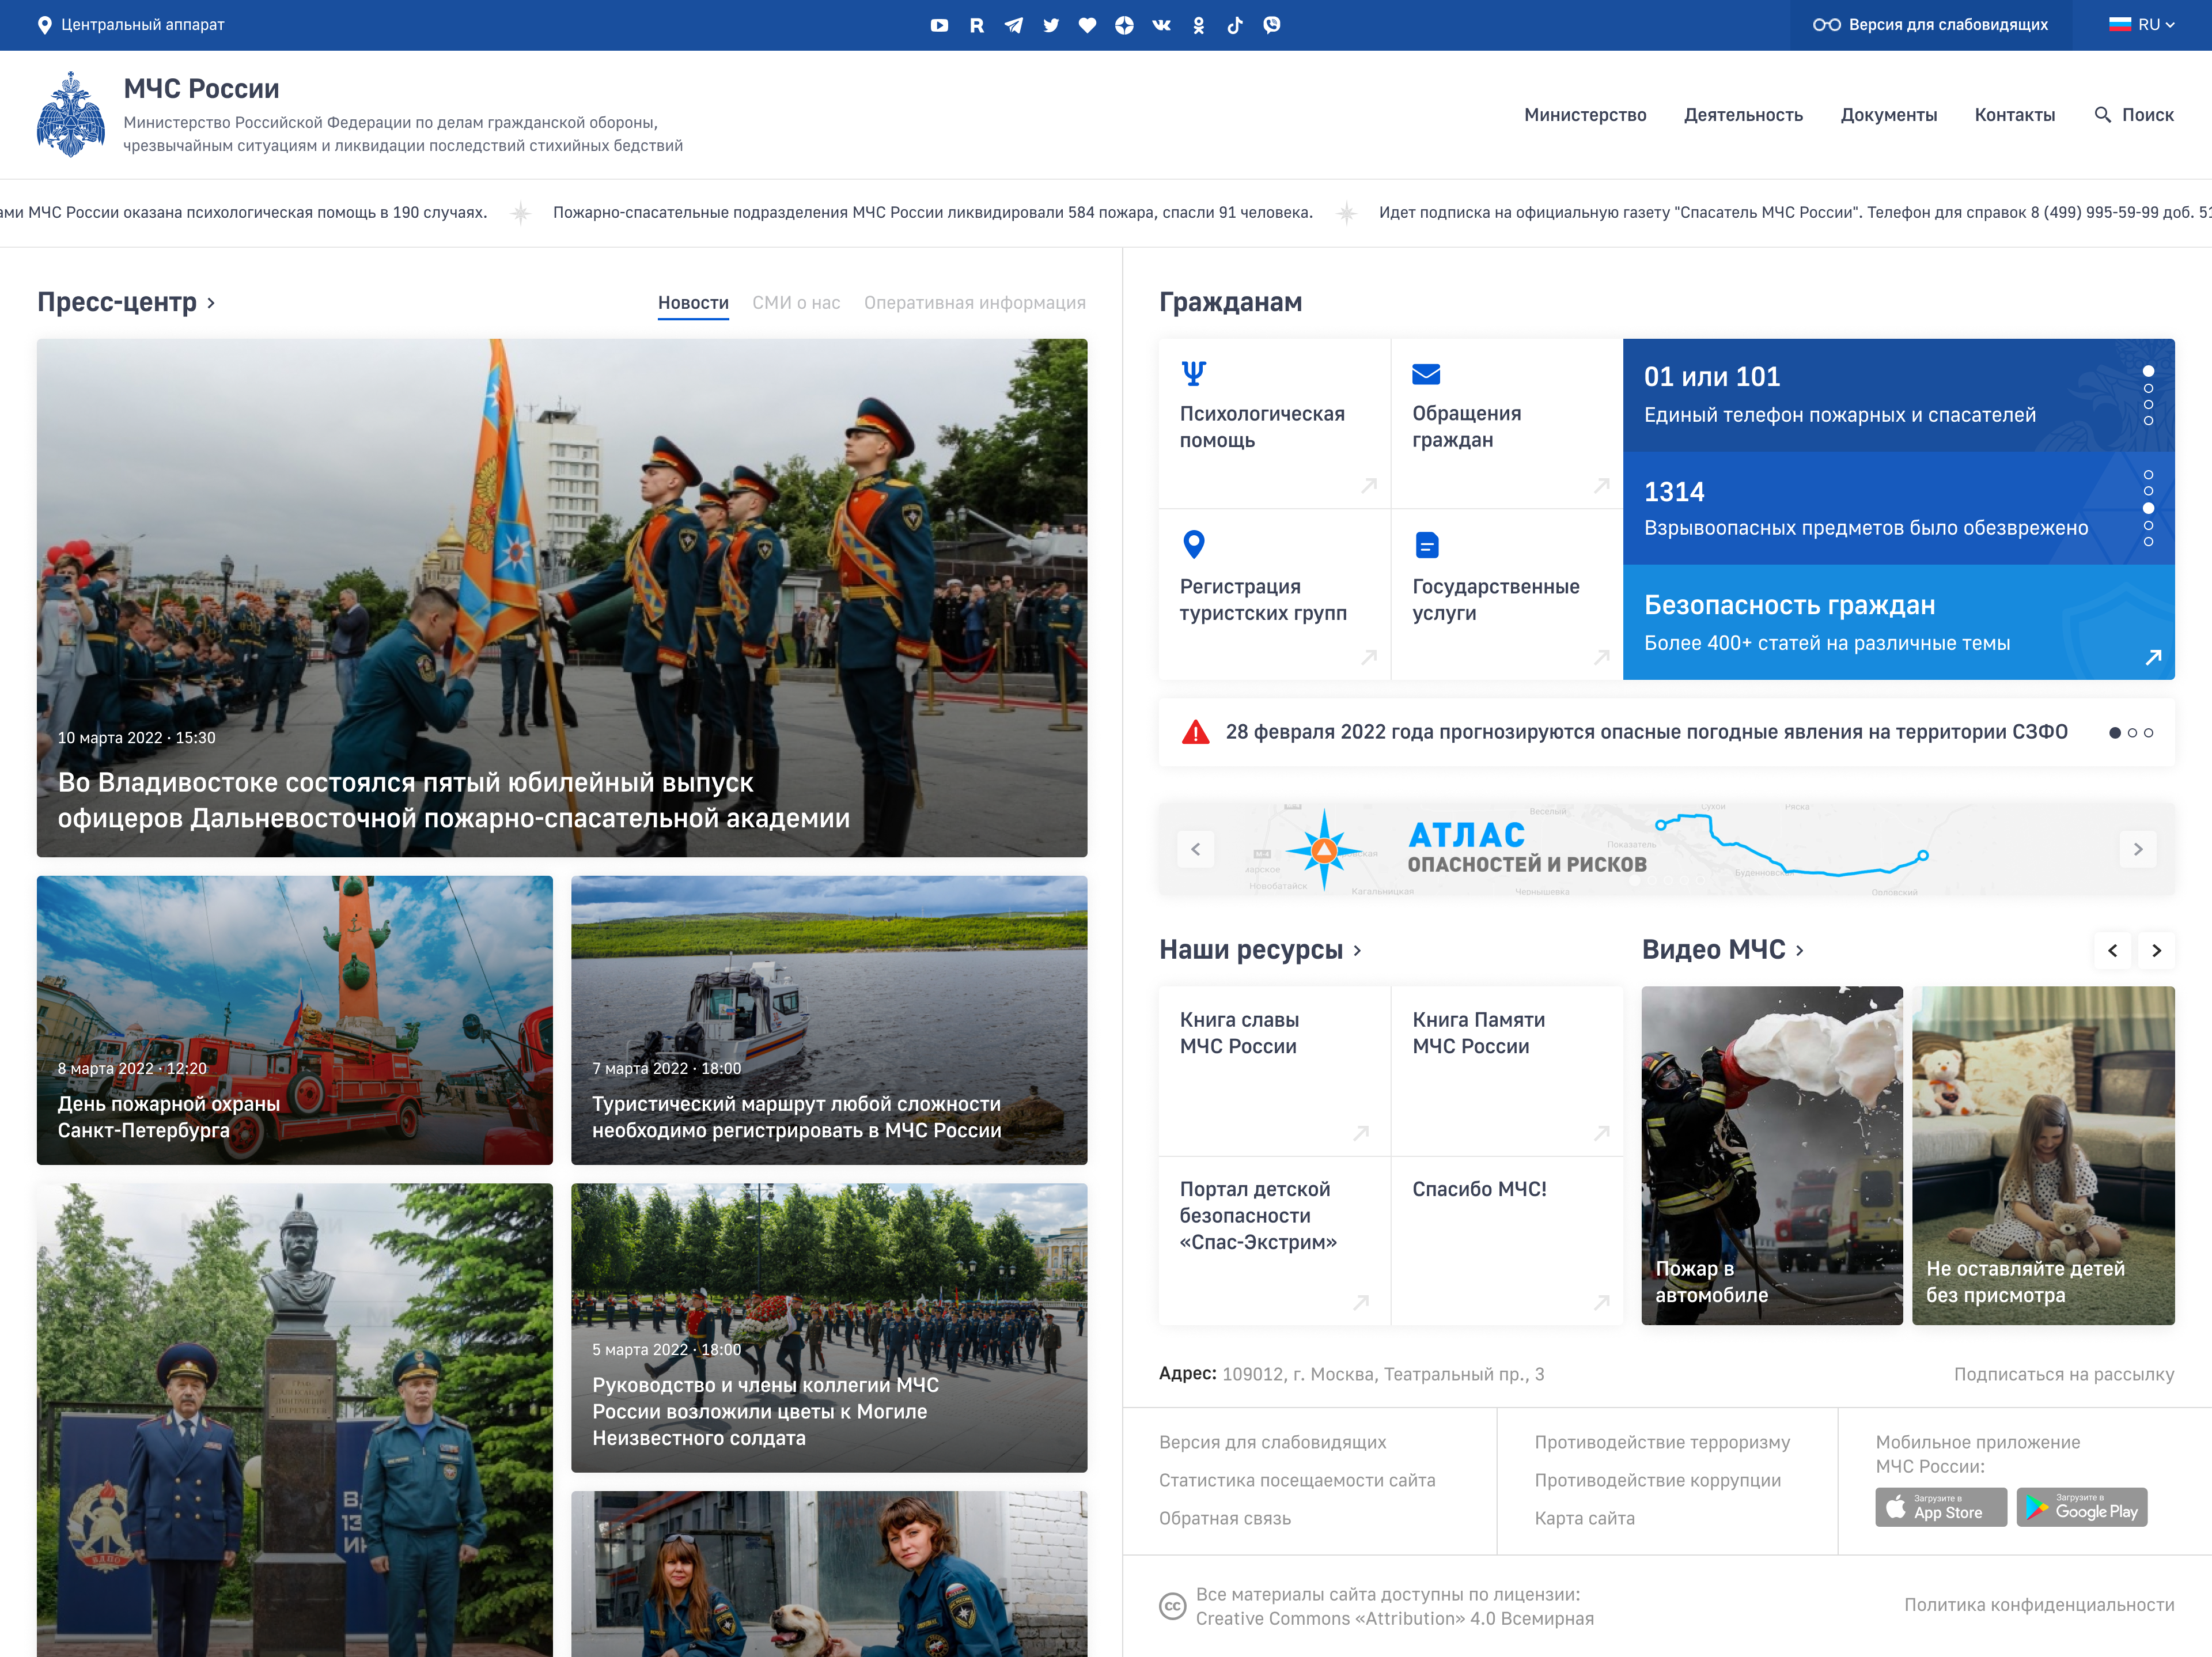Open the Yandex Zen star icon
This screenshot has width=2212, height=1657.
(x=1124, y=25)
